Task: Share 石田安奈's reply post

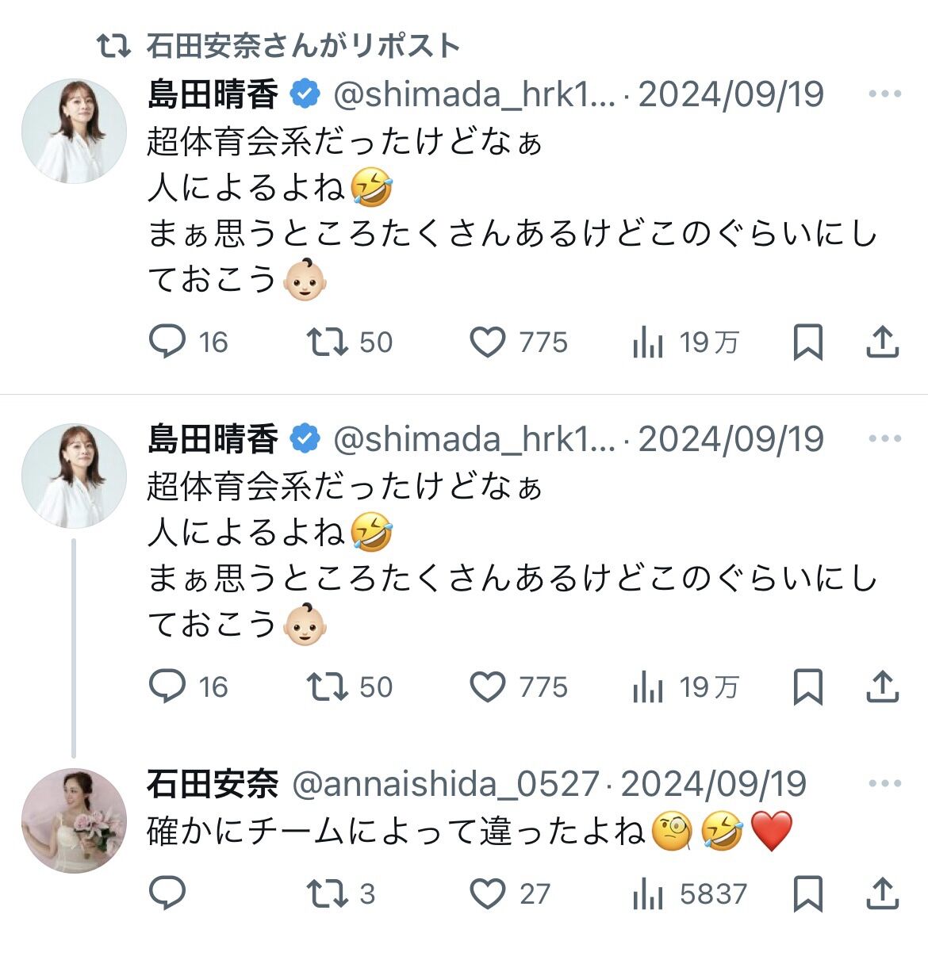Action: (x=882, y=893)
